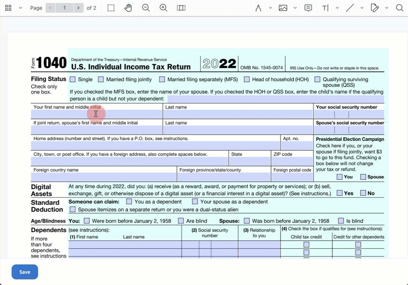Click the zoom out magnifier
Image resolution: width=408 pixels, height=285 pixels.
click(x=146, y=8)
